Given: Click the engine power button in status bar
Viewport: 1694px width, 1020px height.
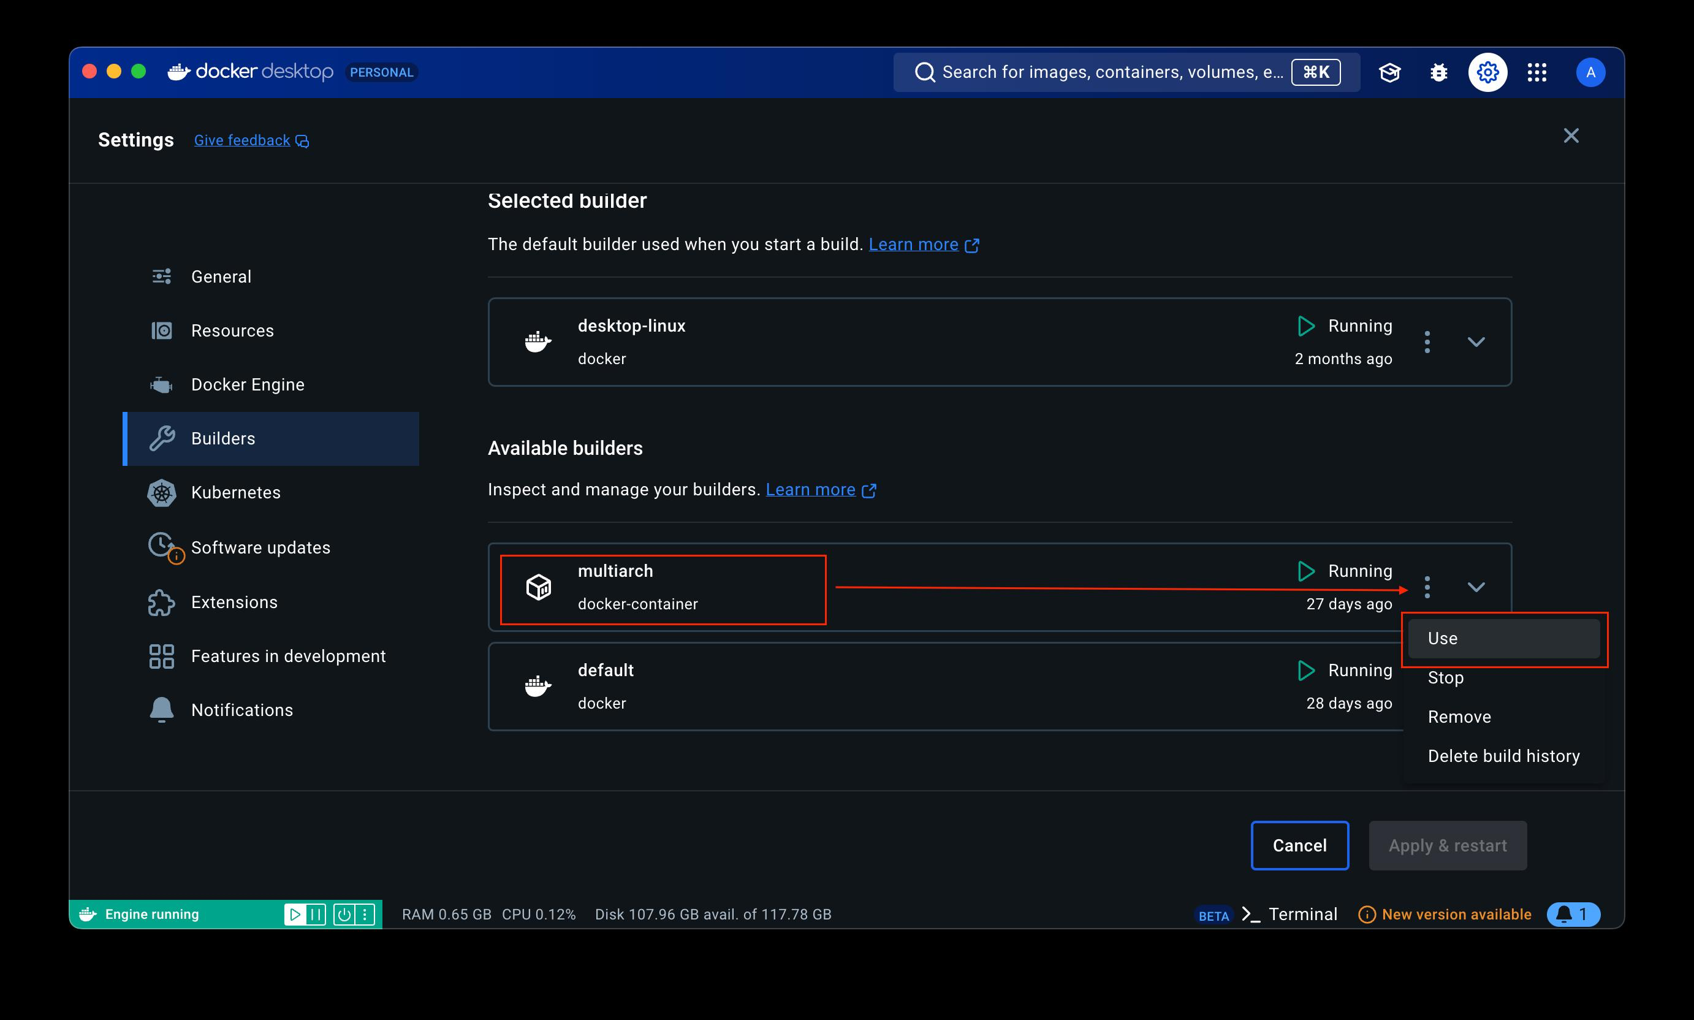Looking at the screenshot, I should coord(344,914).
